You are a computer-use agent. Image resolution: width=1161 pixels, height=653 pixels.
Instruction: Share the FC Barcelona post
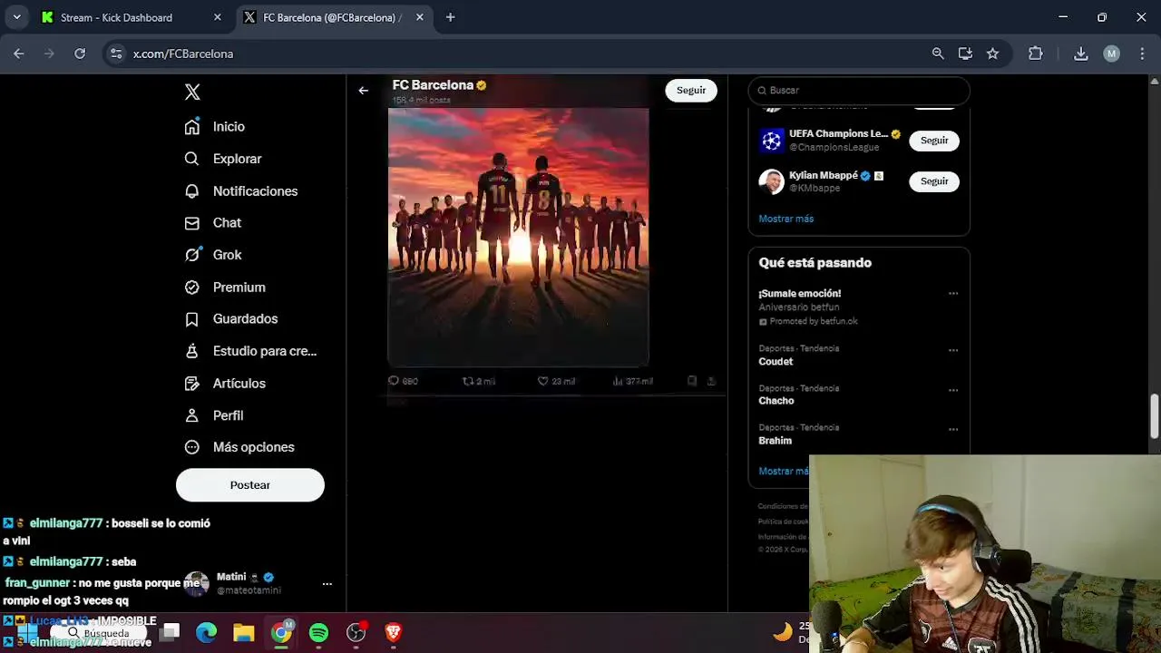[711, 382]
